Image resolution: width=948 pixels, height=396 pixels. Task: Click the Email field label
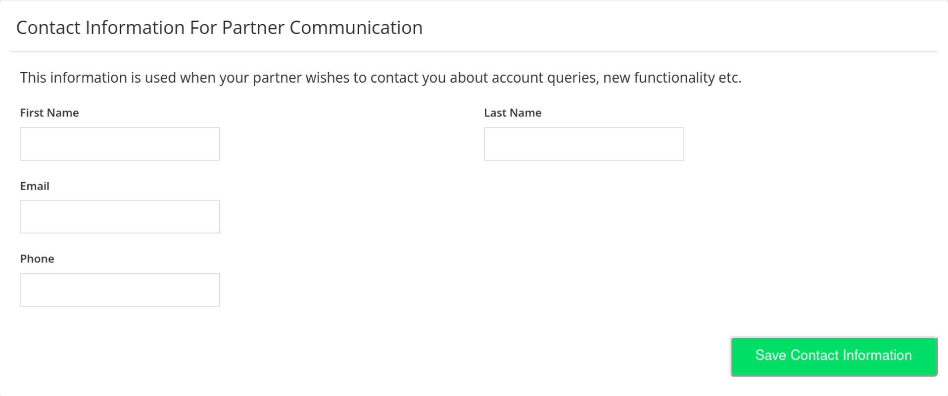(x=34, y=186)
